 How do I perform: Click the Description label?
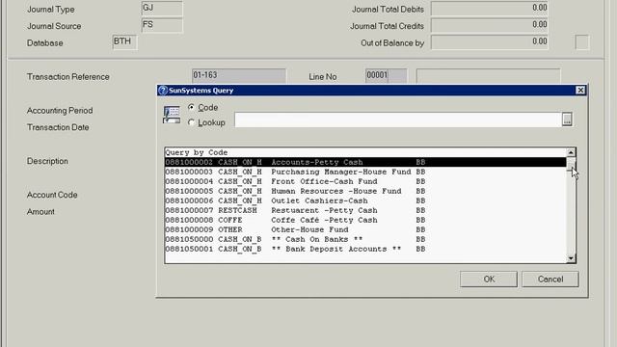click(x=47, y=161)
